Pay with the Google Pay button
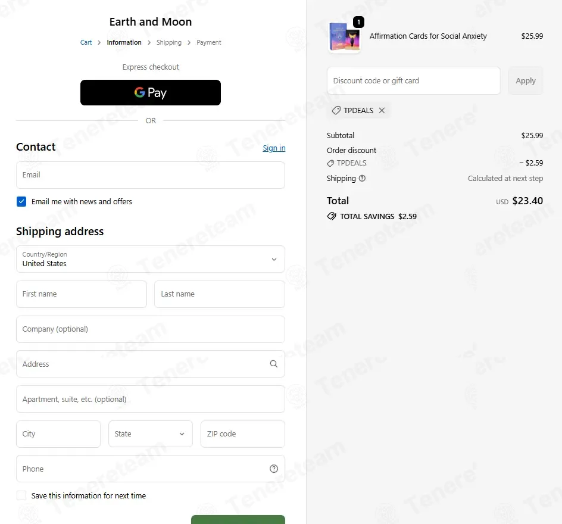 click(151, 92)
